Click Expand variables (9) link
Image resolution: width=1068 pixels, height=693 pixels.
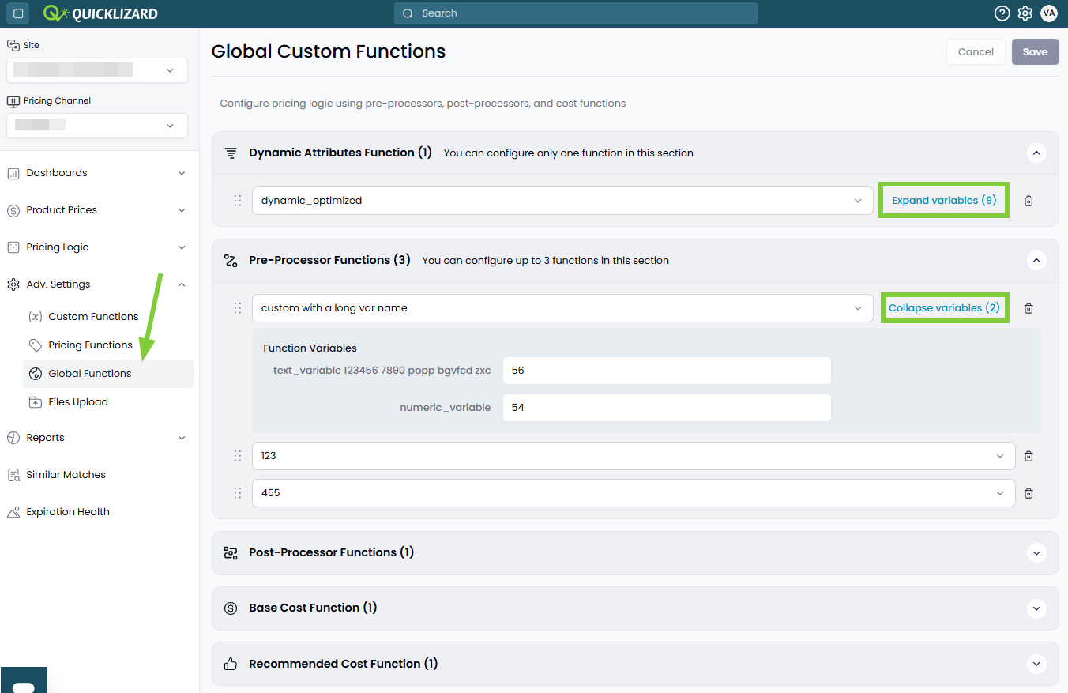[x=944, y=201]
